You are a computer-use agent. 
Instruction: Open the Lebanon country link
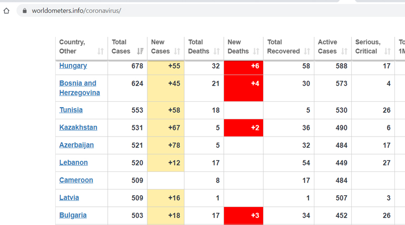click(x=73, y=163)
